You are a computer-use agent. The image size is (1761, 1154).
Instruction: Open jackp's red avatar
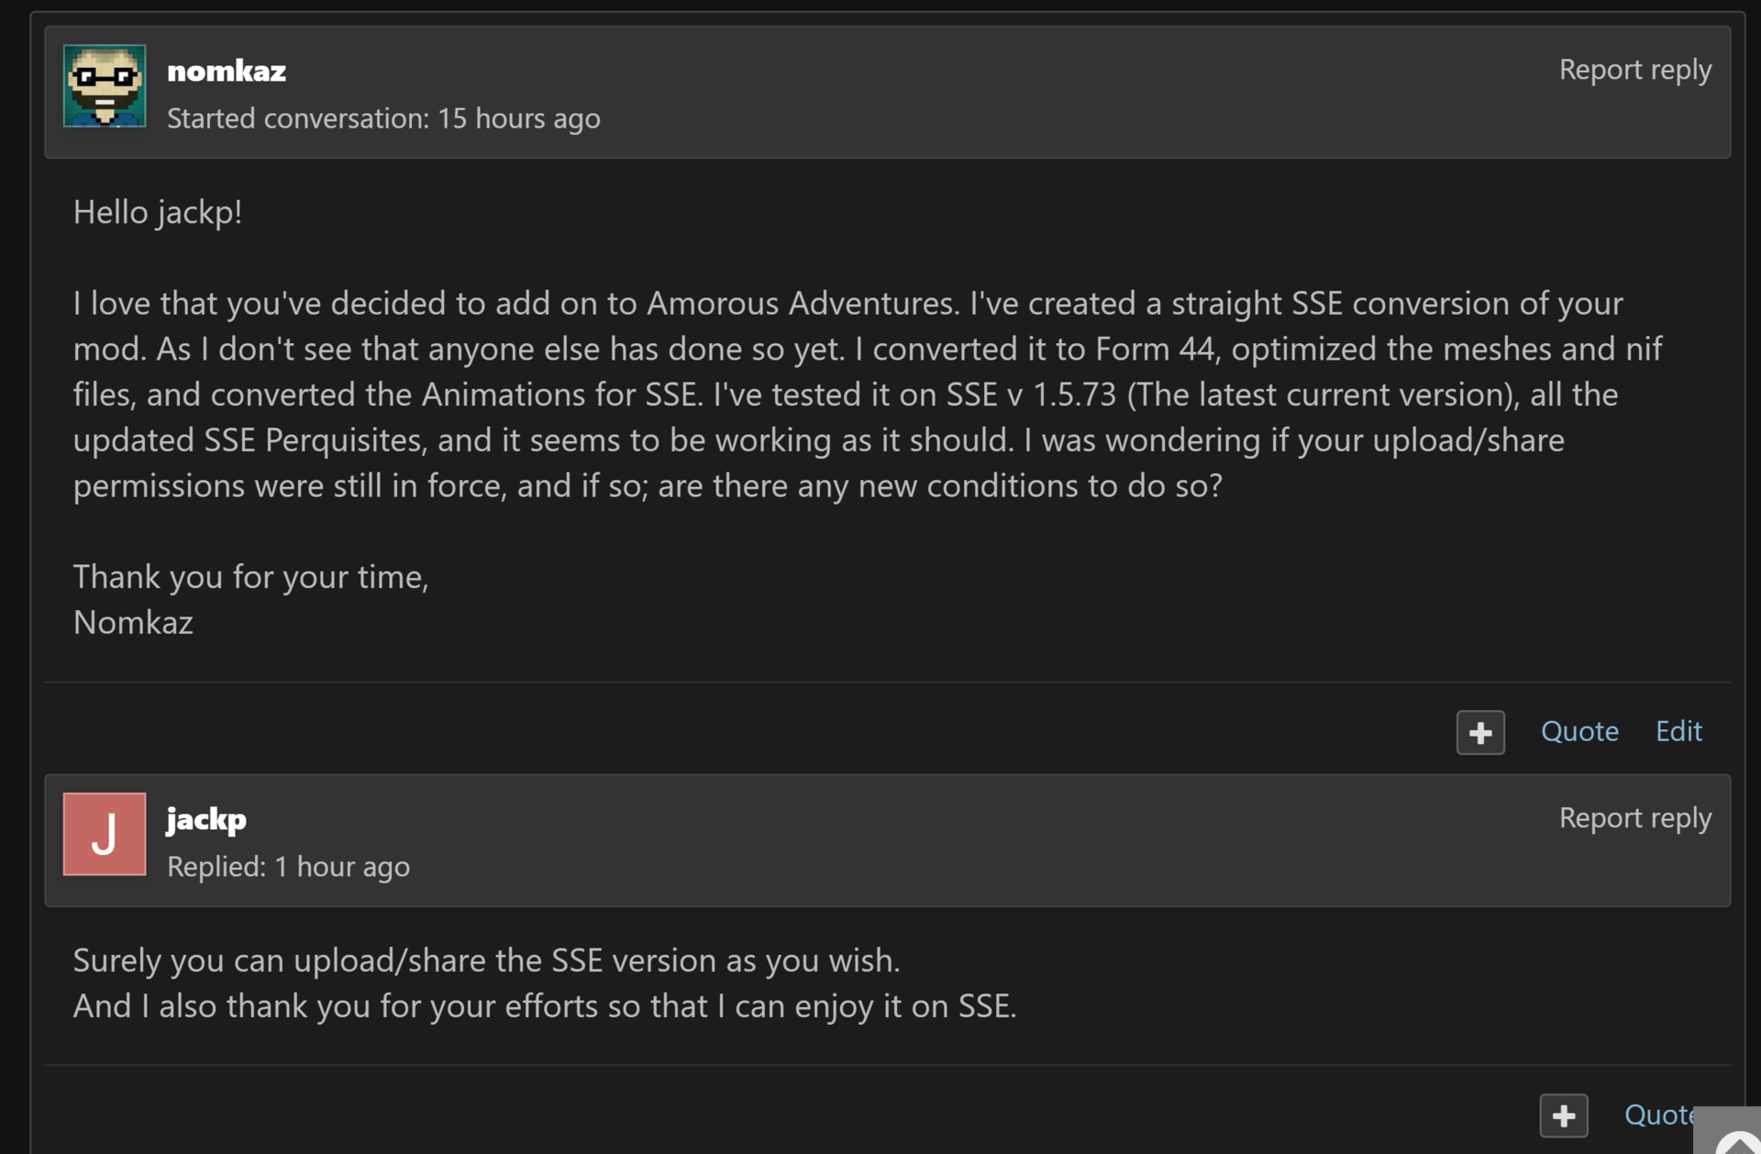[104, 834]
